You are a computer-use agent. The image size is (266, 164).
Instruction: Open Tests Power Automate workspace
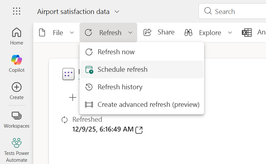point(17,150)
